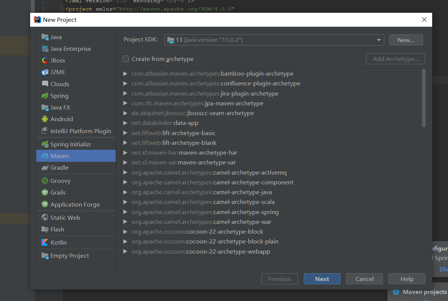This screenshot has width=448, height=301.
Task: Select Application Forge project type
Action: [x=76, y=204]
